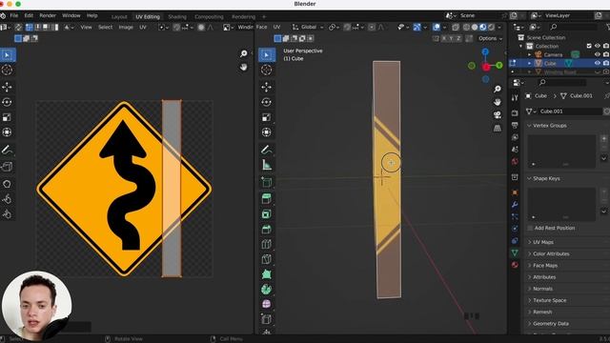This screenshot has height=343, width=610.
Task: Open Object Data Properties green triangle tab
Action: pyautogui.click(x=515, y=252)
